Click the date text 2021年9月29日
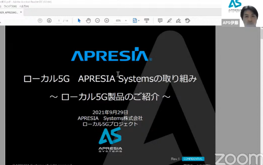 point(110,112)
